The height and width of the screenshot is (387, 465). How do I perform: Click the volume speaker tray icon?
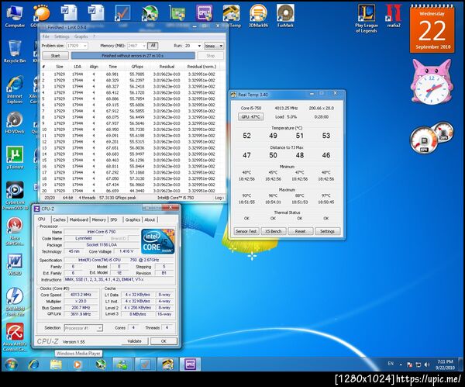tap(427, 365)
